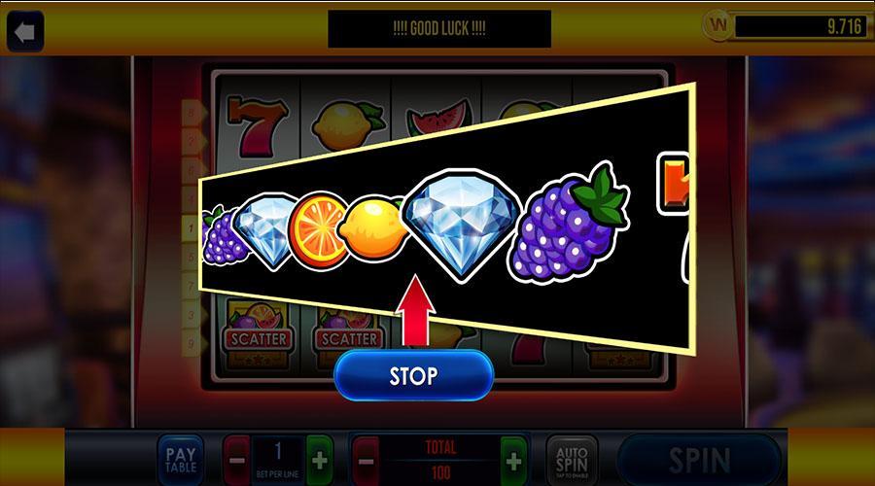This screenshot has height=486, width=875.
Task: Click the red seven symbol on reel one
Action: coord(256,126)
